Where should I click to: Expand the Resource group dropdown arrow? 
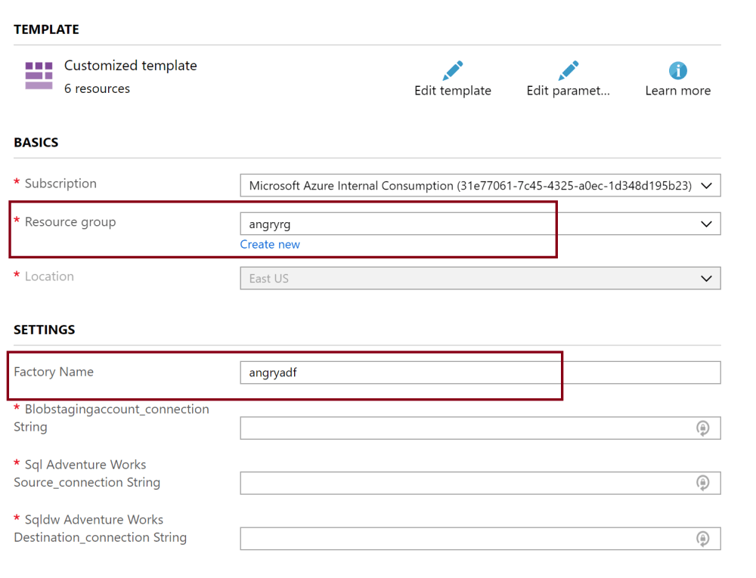click(706, 224)
